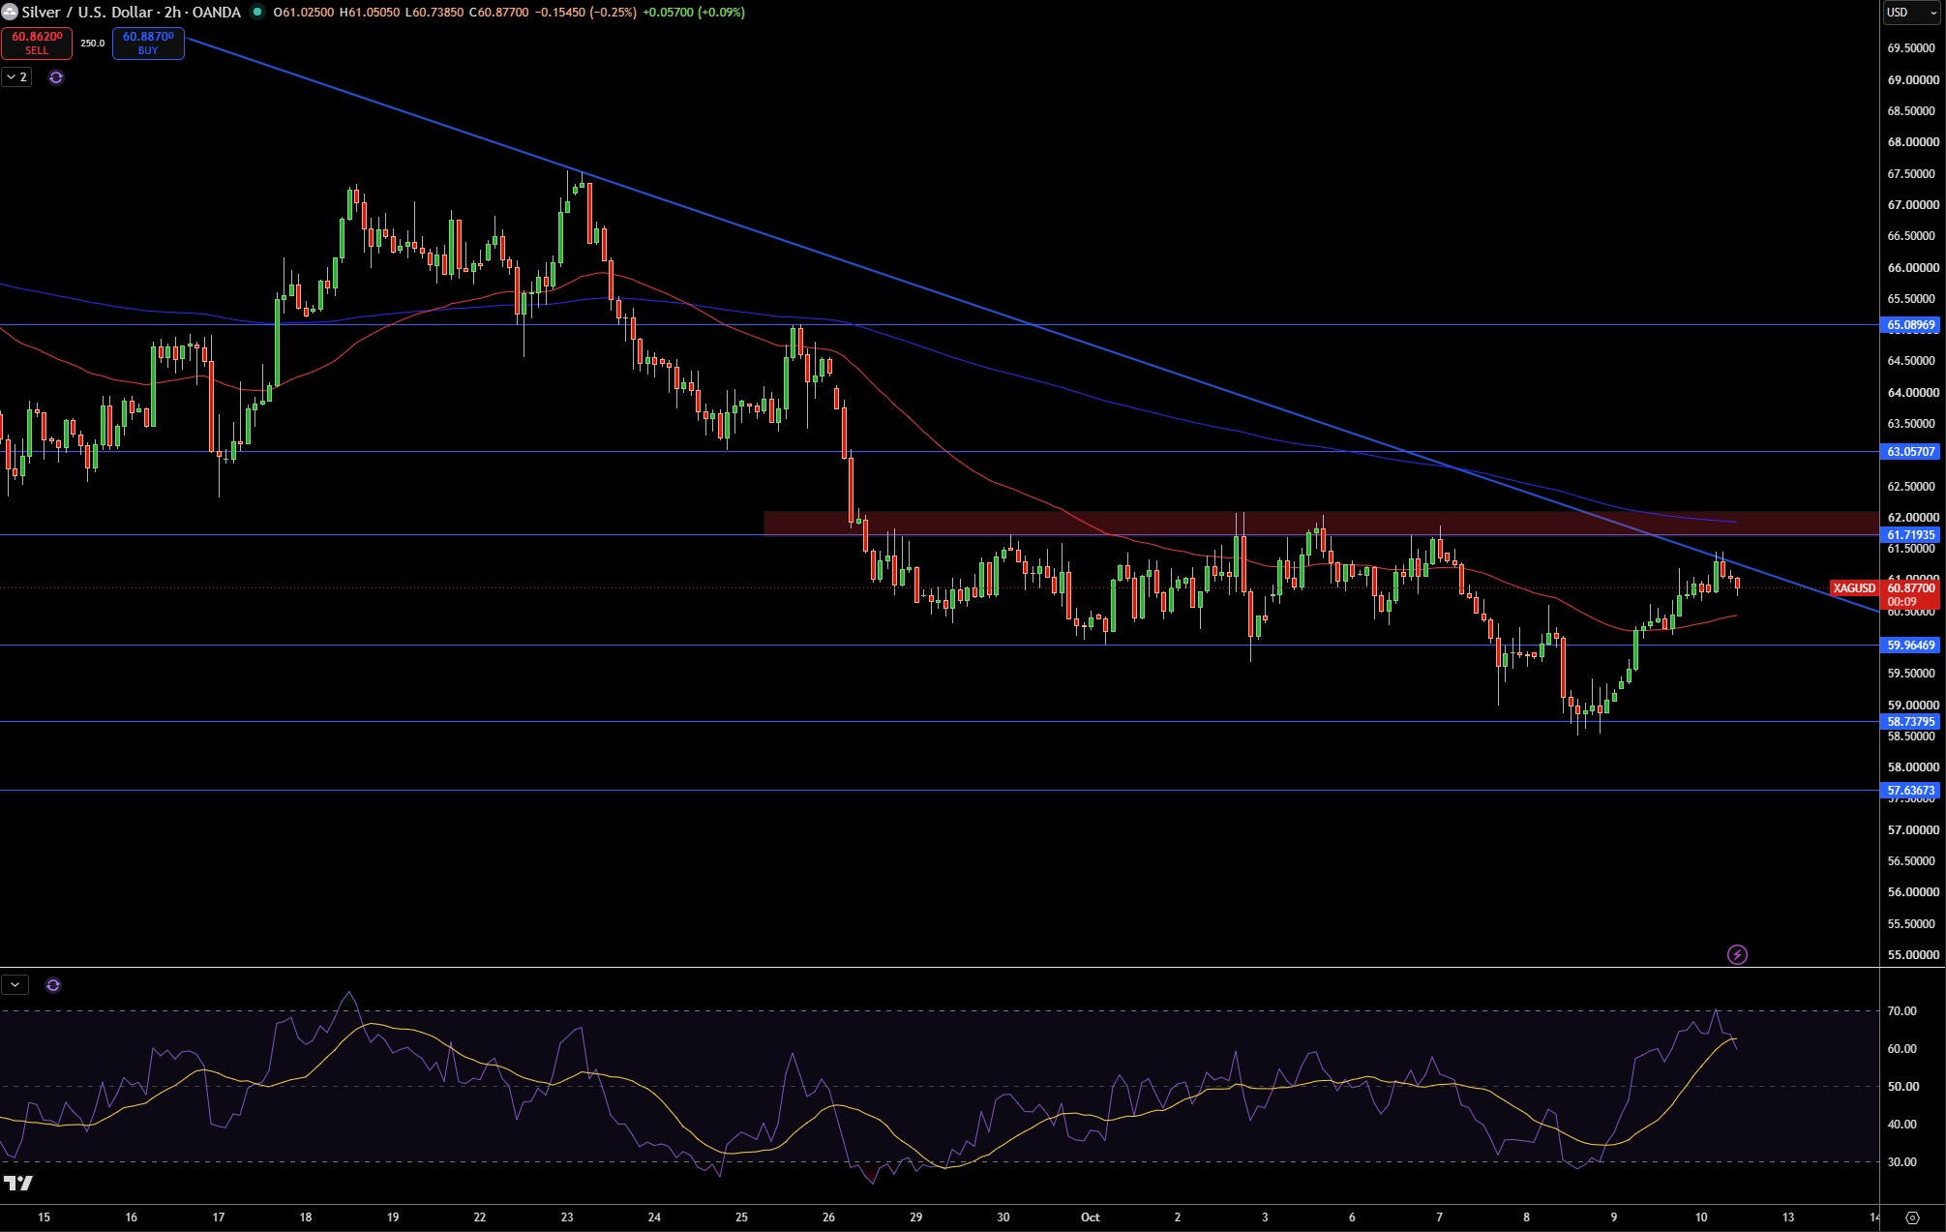Click the 59.96469 price level label
This screenshot has height=1232, width=1946.
click(x=1911, y=646)
